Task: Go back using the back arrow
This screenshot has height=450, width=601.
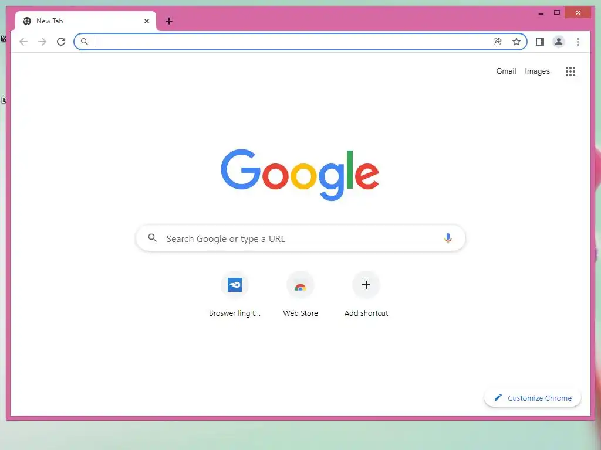Action: [23, 42]
